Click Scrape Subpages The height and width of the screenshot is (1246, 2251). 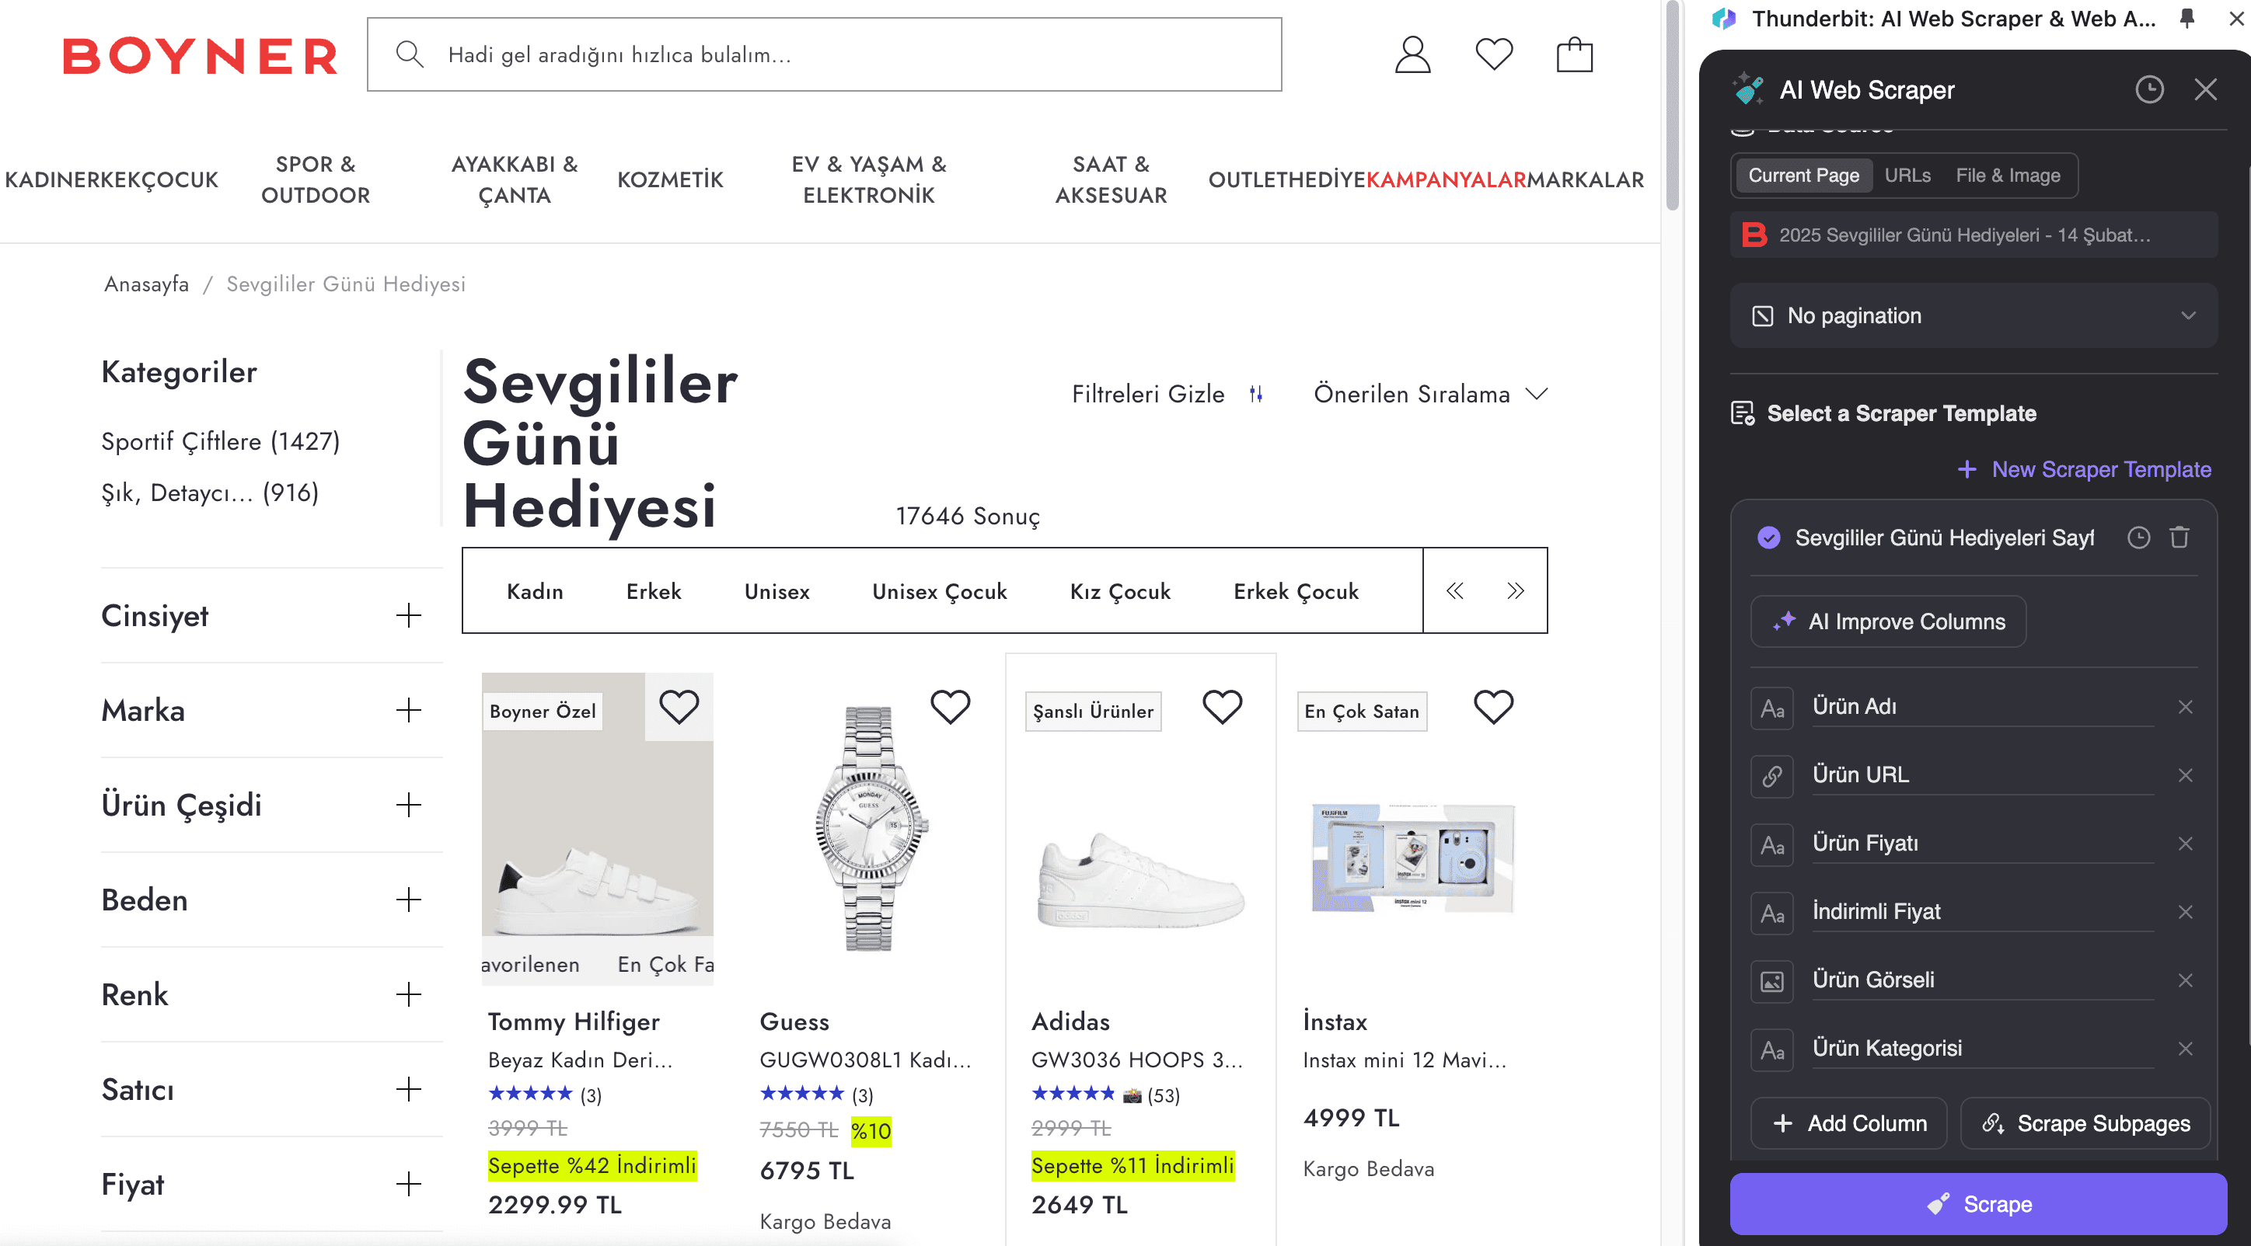click(2085, 1124)
